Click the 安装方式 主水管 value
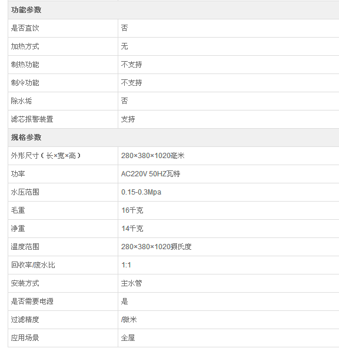 (131, 283)
